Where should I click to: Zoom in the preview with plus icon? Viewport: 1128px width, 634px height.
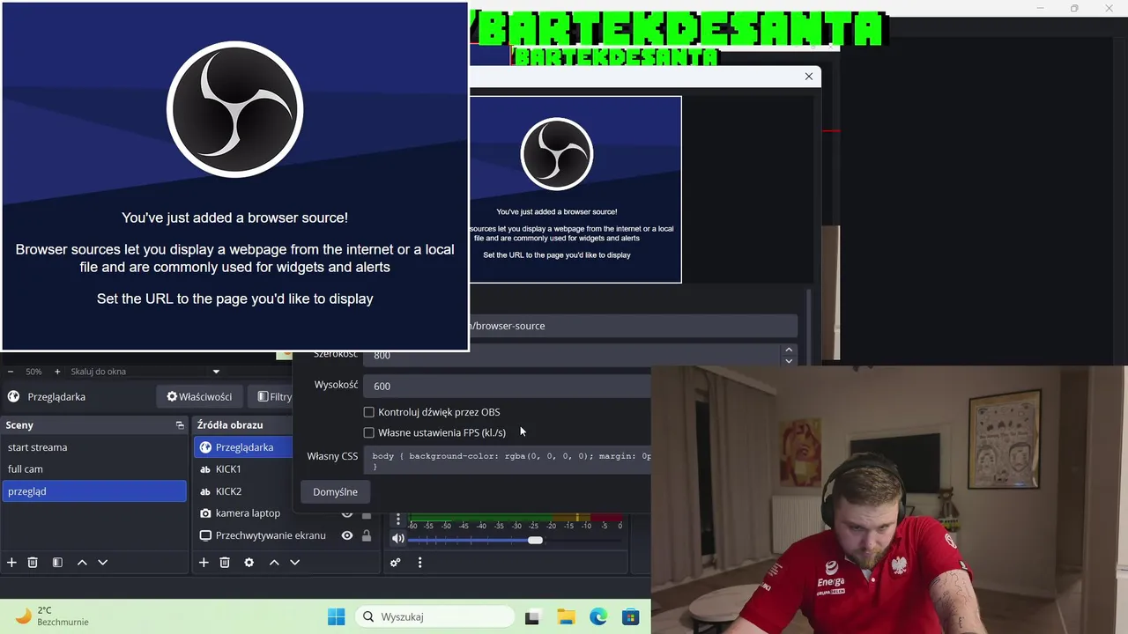[x=57, y=372]
